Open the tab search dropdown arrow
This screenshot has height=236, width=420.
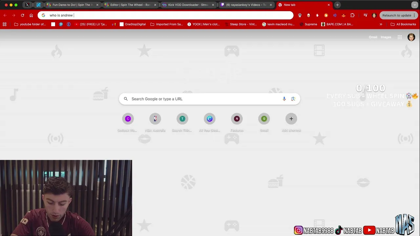point(415,5)
